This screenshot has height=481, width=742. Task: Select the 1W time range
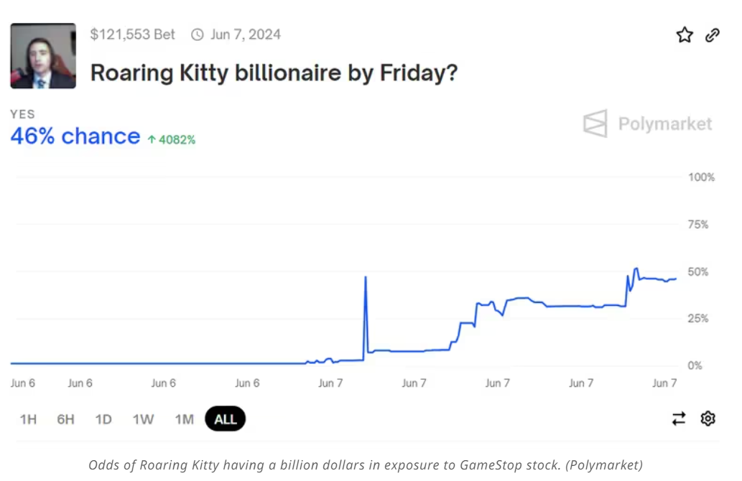point(143,419)
